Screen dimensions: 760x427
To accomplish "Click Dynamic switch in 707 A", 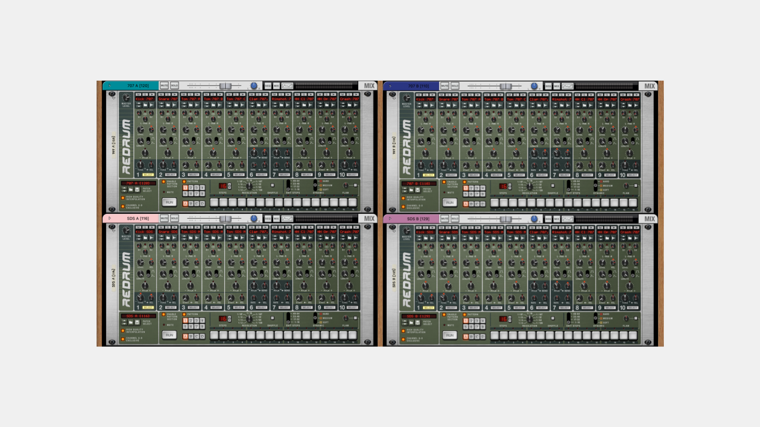I will (315, 185).
